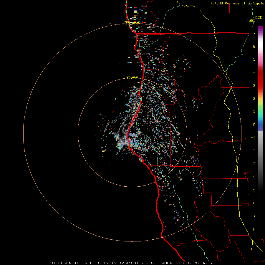
Task: Click the TH threshold label on scale
Action: [253, 229]
